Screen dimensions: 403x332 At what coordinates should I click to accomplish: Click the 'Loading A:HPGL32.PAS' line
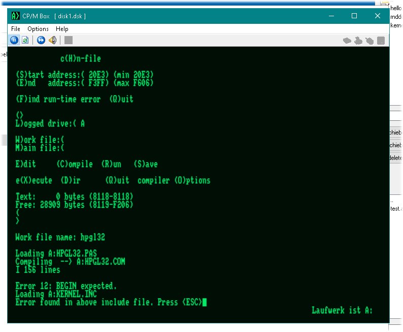(x=56, y=253)
